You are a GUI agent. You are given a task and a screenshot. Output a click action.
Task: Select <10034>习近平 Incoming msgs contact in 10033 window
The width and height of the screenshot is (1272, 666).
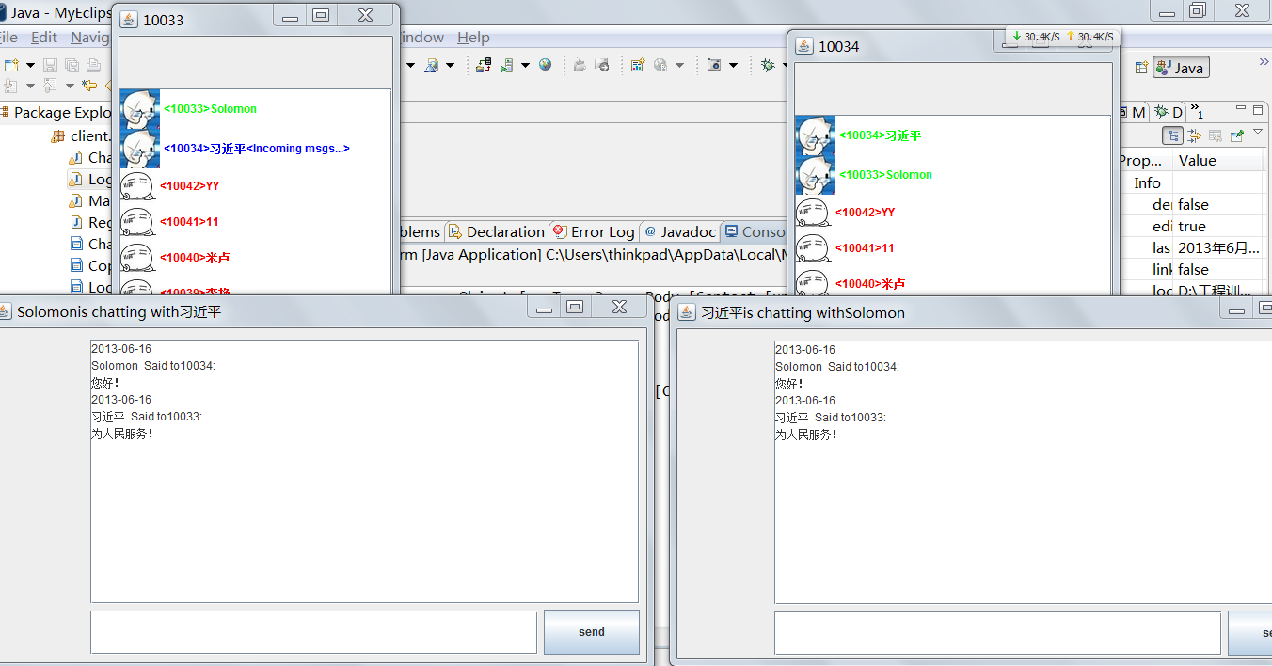pos(255,149)
